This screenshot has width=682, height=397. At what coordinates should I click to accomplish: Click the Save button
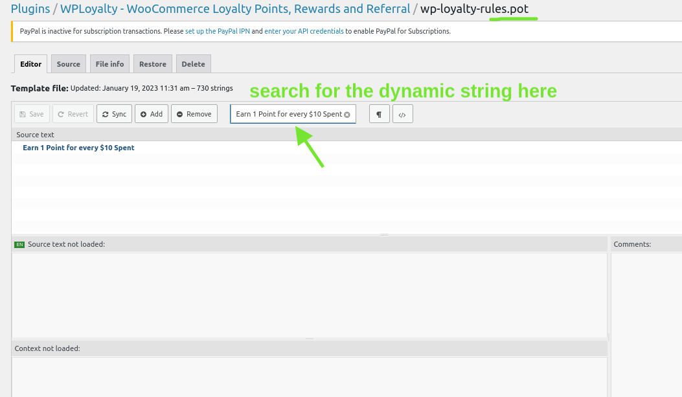tap(32, 114)
